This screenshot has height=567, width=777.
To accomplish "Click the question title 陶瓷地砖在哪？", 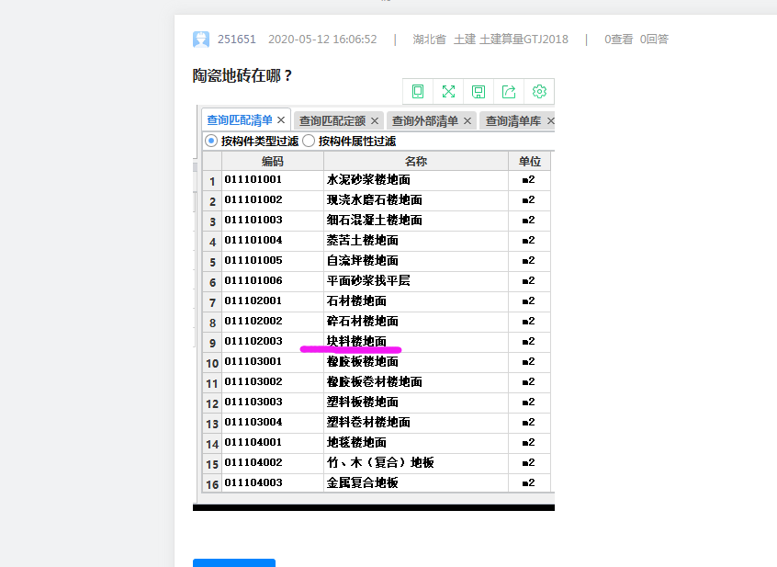I will [x=242, y=76].
